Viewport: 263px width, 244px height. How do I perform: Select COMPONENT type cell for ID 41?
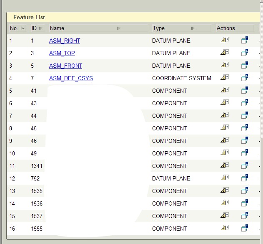(169, 91)
